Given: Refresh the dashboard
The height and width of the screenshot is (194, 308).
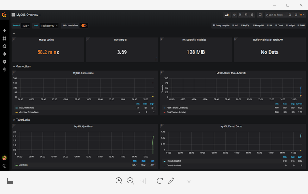Looking at the screenshot, I should 296,15.
